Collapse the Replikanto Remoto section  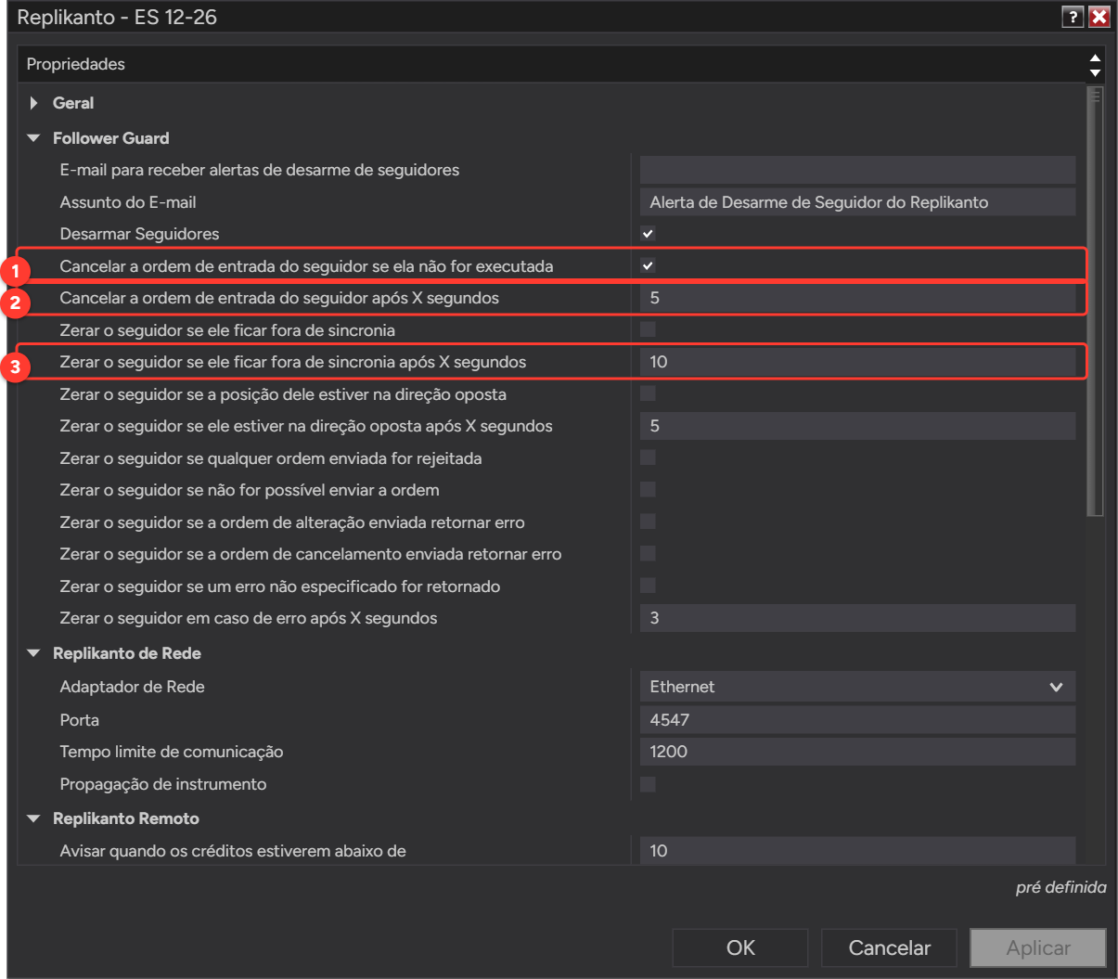point(34,818)
